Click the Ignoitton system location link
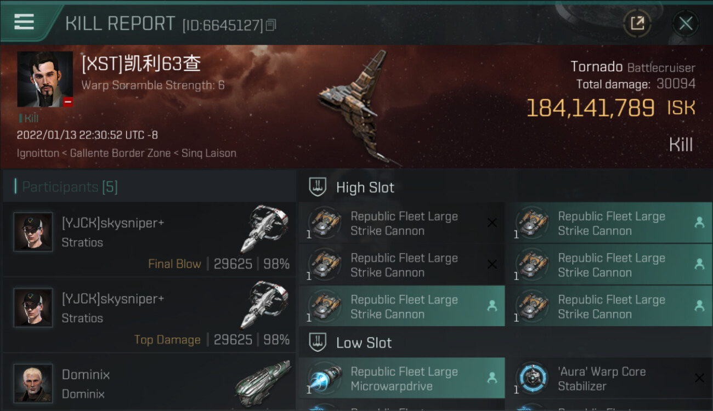The height and width of the screenshot is (411, 713). coord(38,153)
